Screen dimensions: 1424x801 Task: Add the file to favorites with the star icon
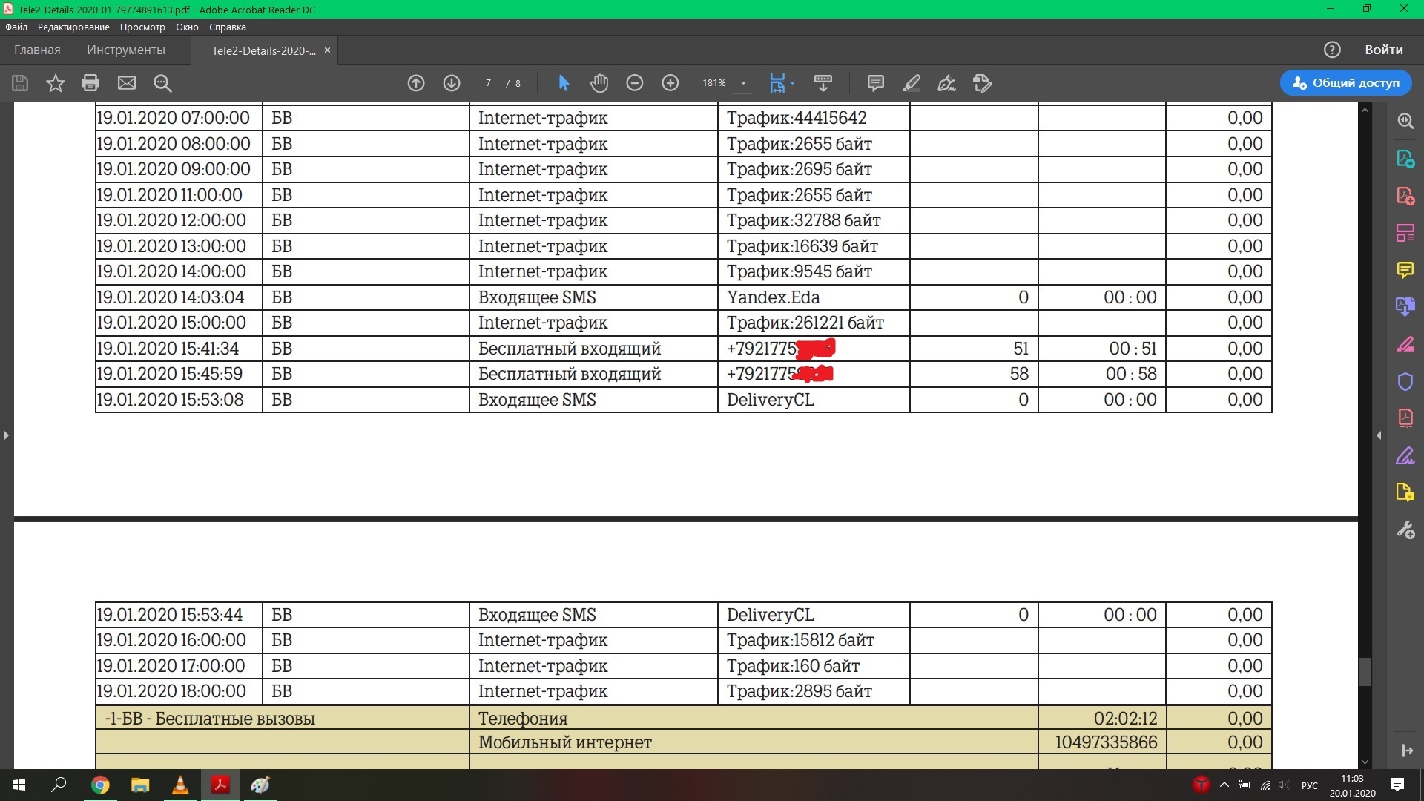pyautogui.click(x=56, y=83)
